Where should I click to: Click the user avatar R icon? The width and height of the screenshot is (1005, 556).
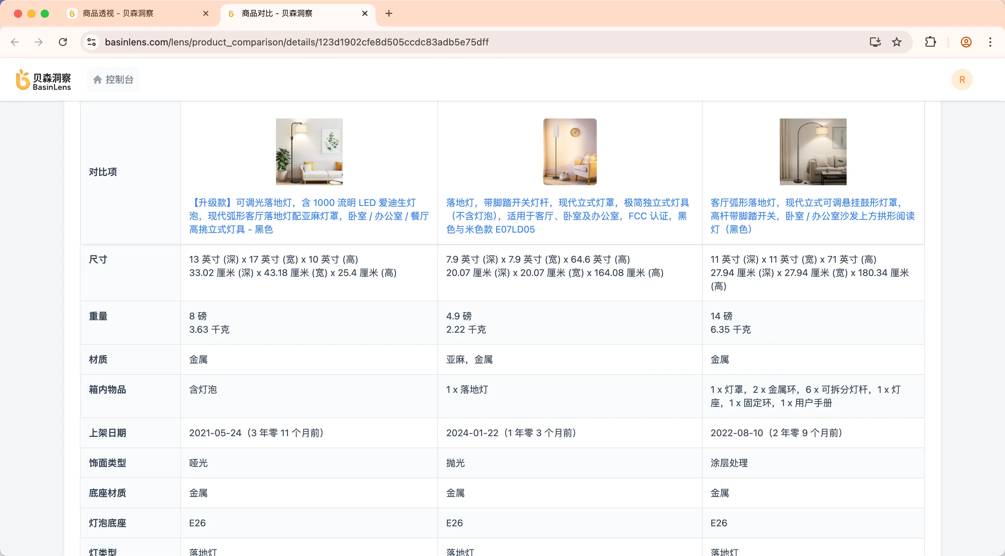click(x=962, y=79)
